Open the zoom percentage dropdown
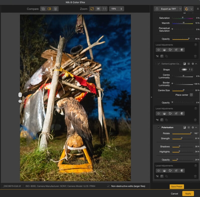Screen dimensions: 200x197 (x=116, y=9)
